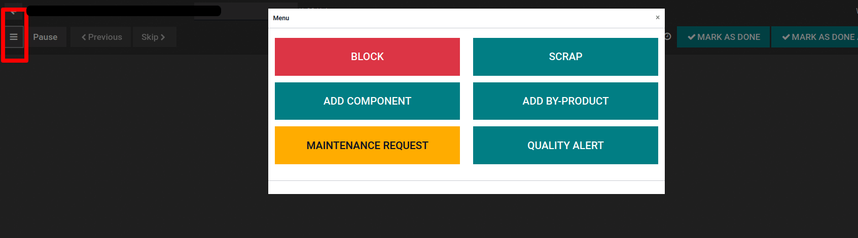Click the Menu dialog title
This screenshot has height=238, width=858.
point(281,18)
